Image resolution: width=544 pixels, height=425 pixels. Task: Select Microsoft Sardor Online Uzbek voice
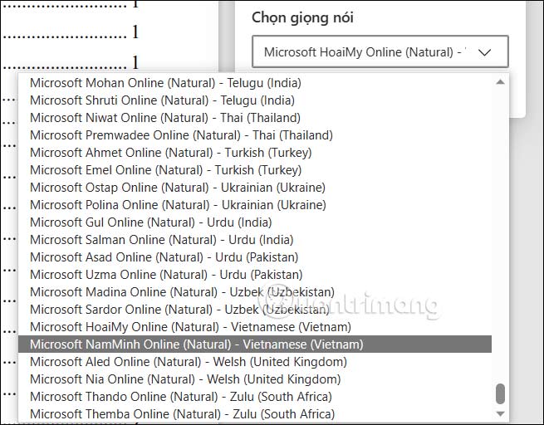tap(255, 310)
